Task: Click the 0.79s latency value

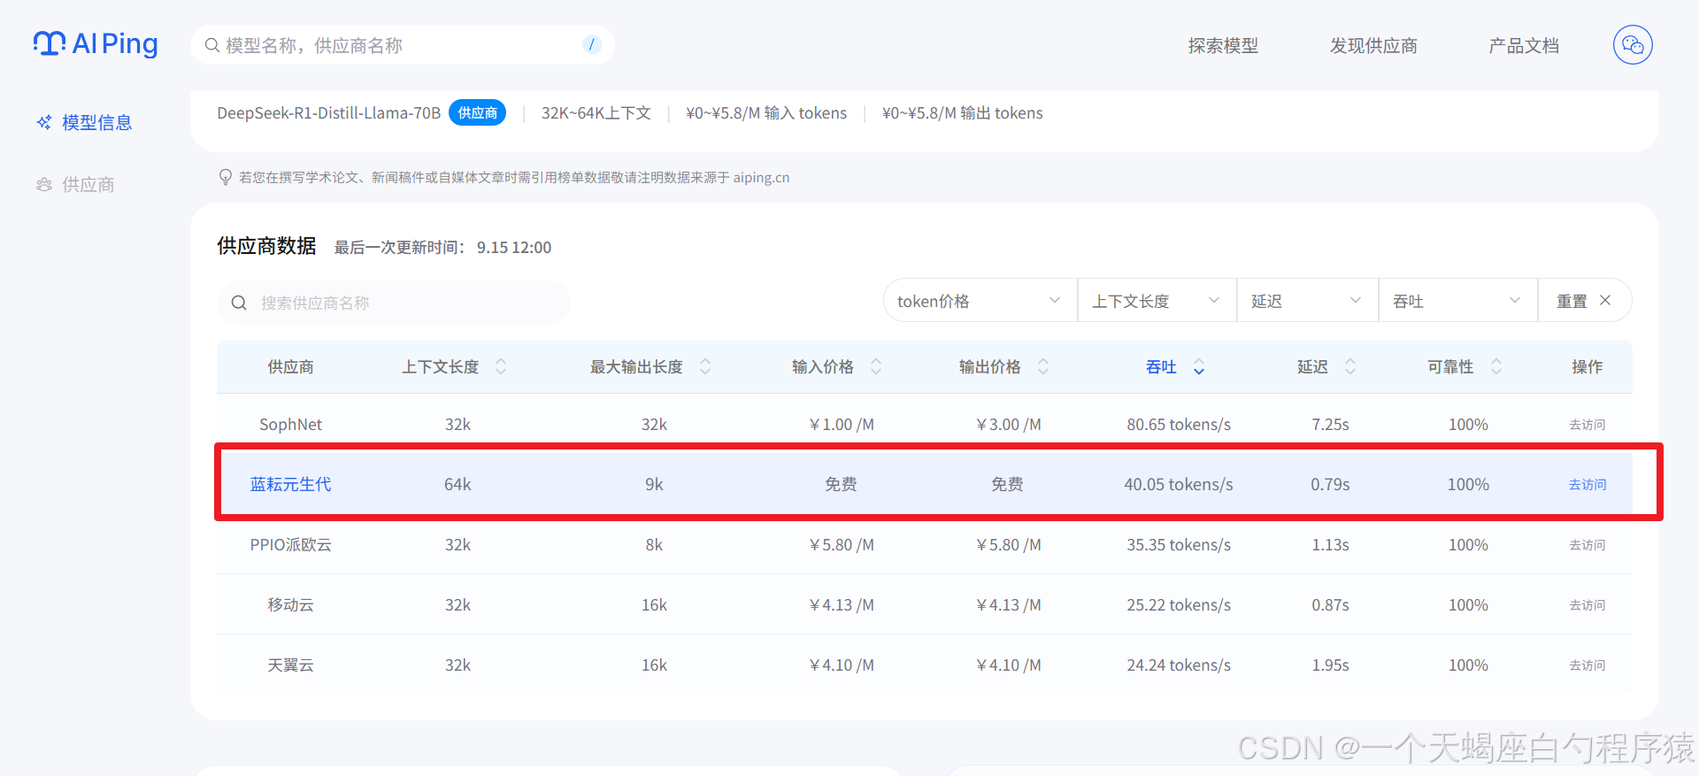Action: click(1330, 484)
